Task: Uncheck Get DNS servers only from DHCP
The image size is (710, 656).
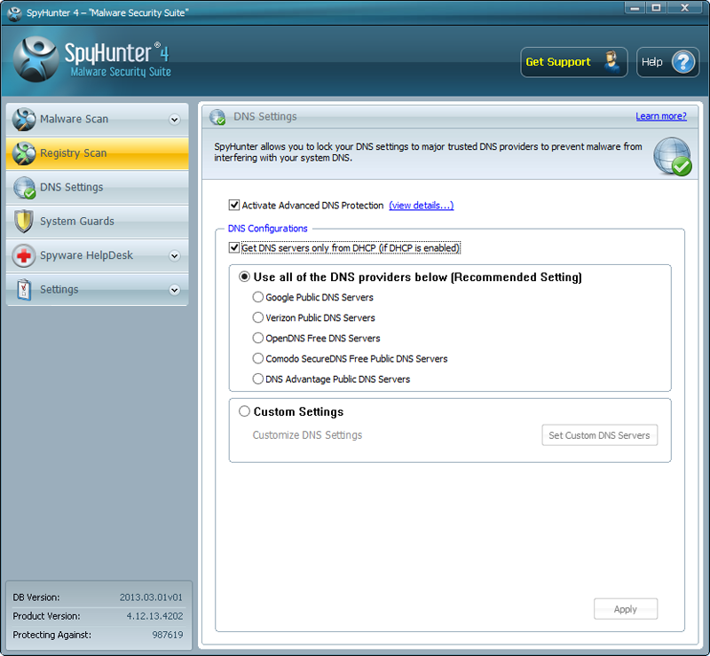Action: [234, 248]
